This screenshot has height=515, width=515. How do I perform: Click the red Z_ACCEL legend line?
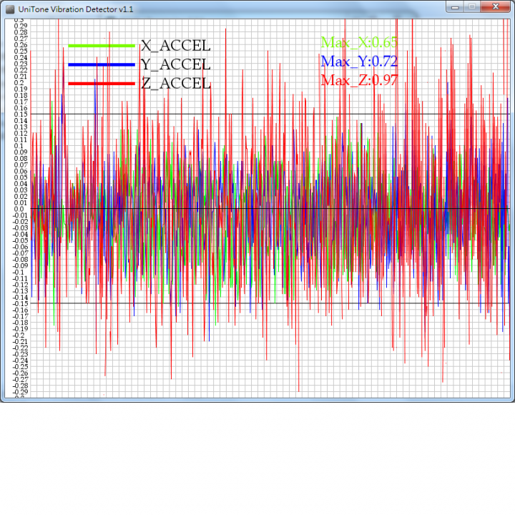[102, 84]
